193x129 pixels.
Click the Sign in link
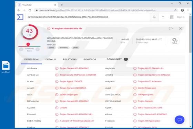pyautogui.click(x=181, y=17)
